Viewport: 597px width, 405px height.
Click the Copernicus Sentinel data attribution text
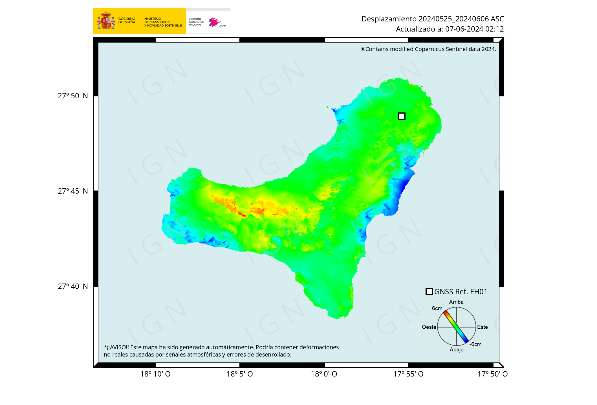tap(428, 49)
